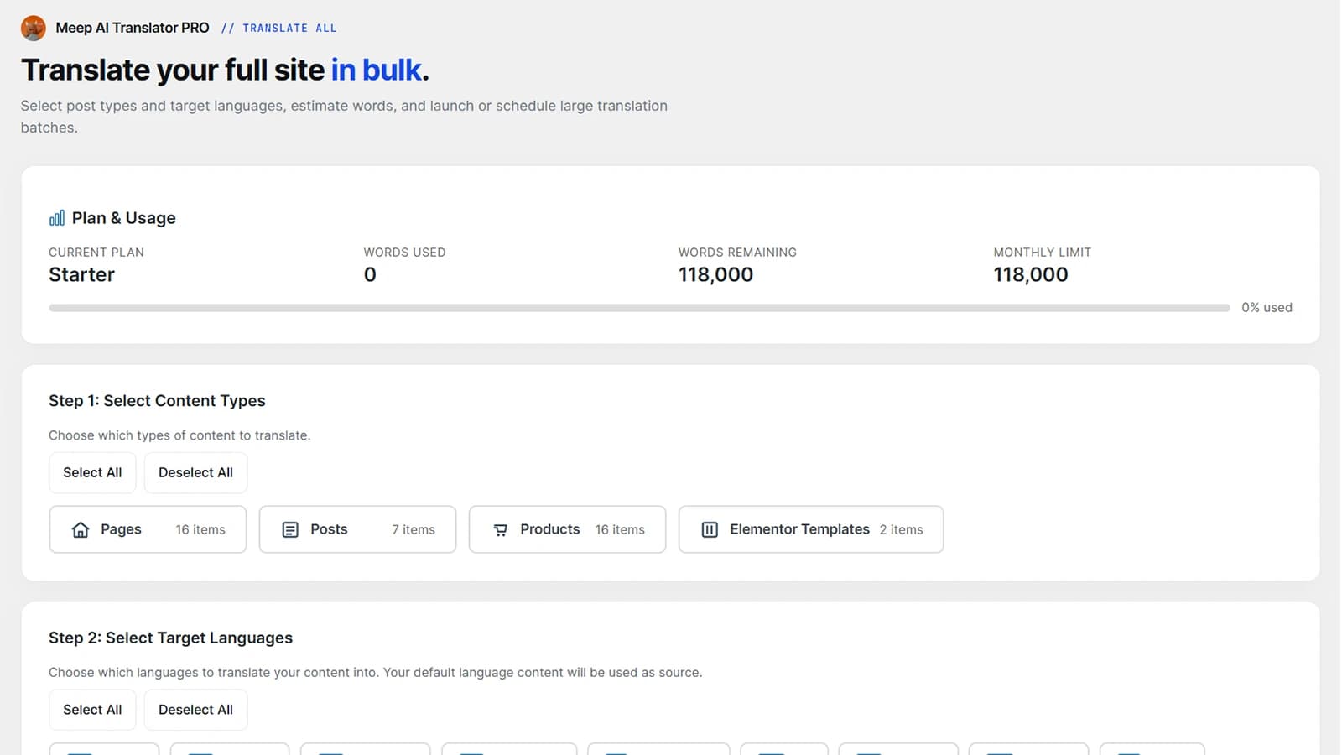Click the Meep AI Translator PRO title
Image resolution: width=1342 pixels, height=755 pixels.
133,28
